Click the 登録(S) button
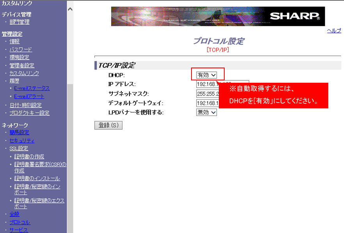Viewport: 344px width, 233px height. click(108, 125)
